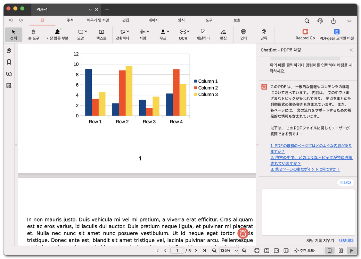Viewport: 361px width, 259px height.
Task: Select the hand tool (손 도구)
Action: (x=33, y=34)
